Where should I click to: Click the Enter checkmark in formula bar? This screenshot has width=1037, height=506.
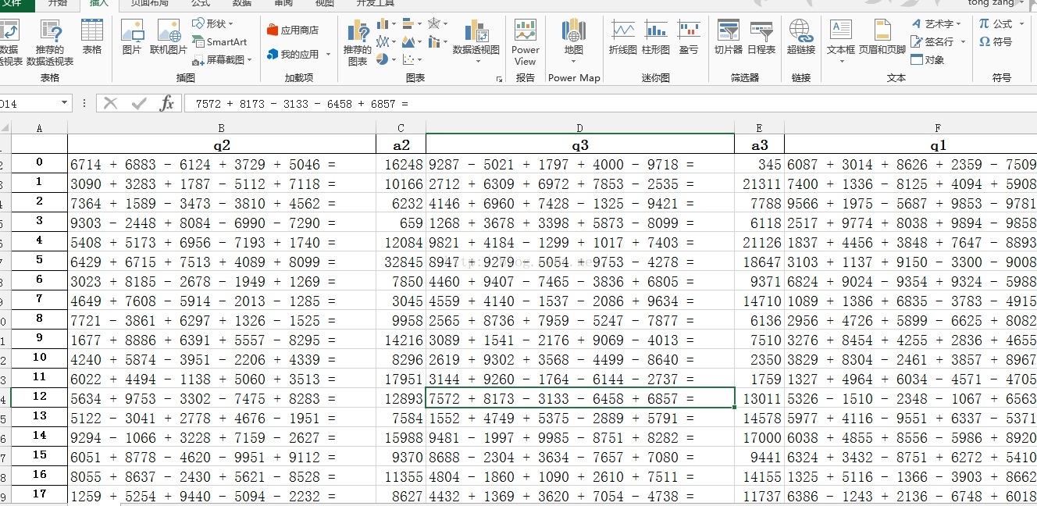(139, 103)
